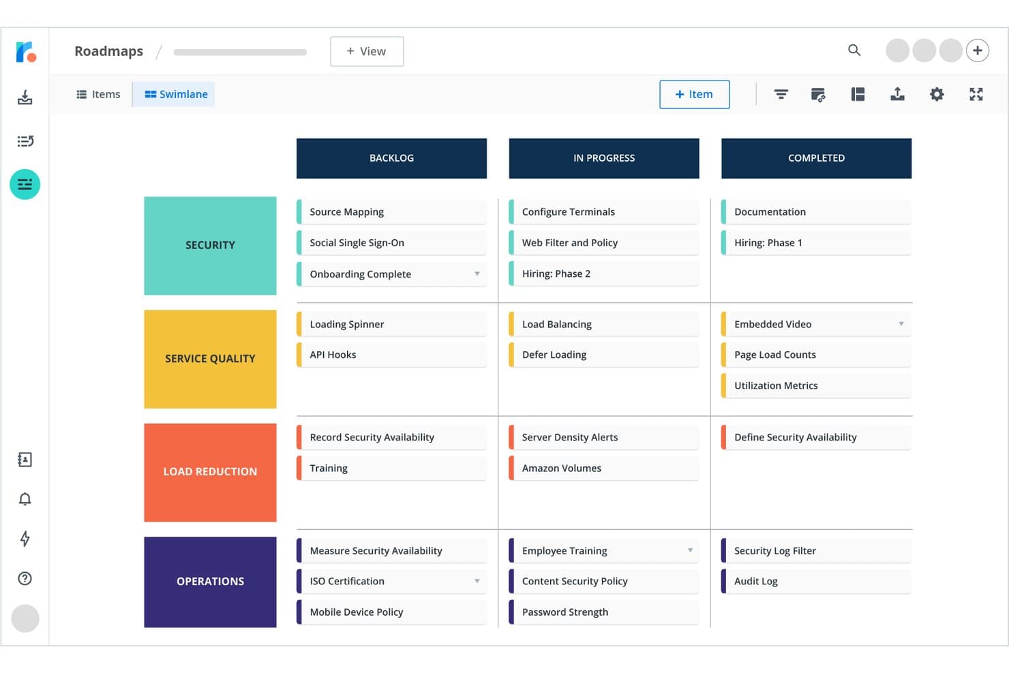This screenshot has width=1009, height=673.
Task: Select the LOAD REDUCTION orange swimlane block
Action: click(x=210, y=473)
